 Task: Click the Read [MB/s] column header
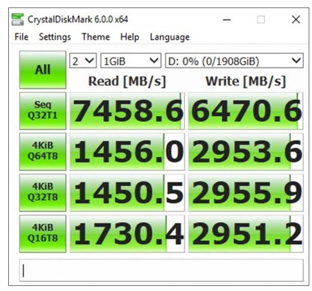click(127, 81)
